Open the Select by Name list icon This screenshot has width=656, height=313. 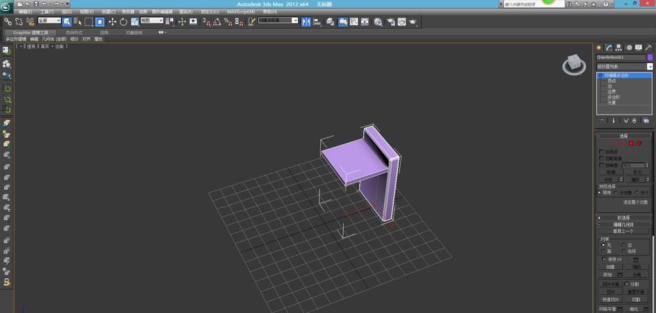click(x=78, y=22)
